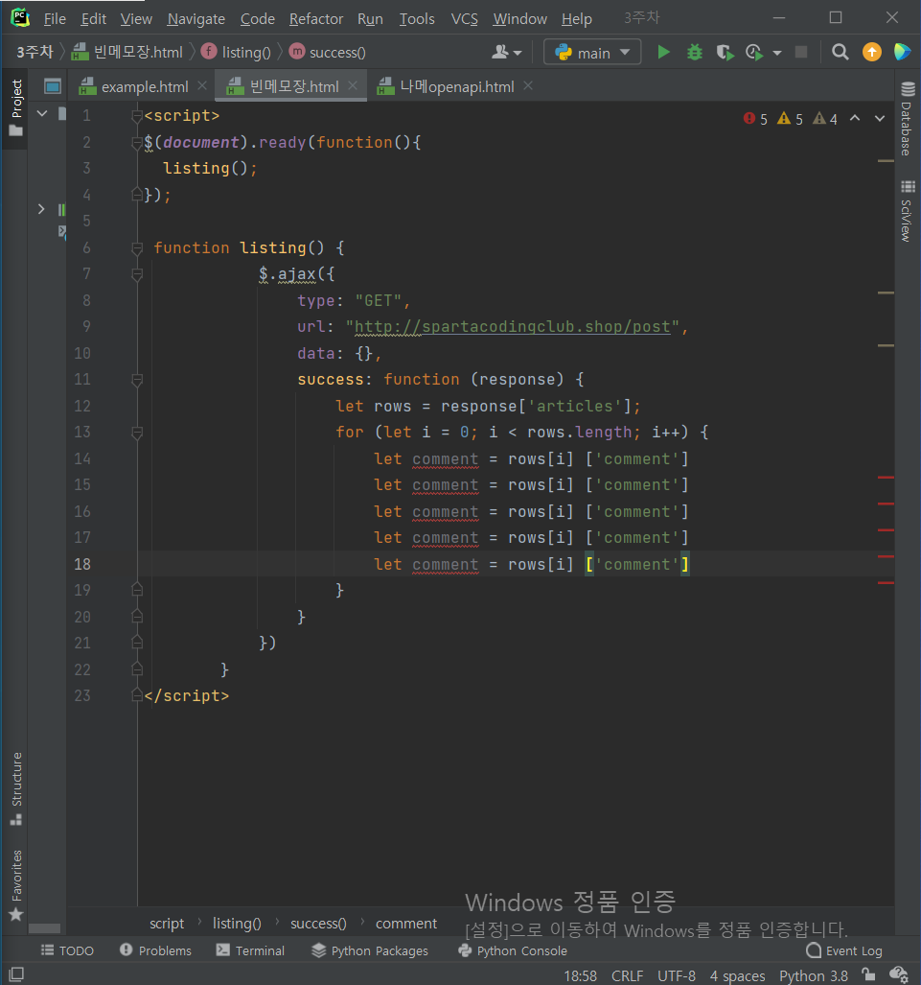The height and width of the screenshot is (985, 921).
Task: Open the Python Packages tool window
Action: [x=370, y=950]
